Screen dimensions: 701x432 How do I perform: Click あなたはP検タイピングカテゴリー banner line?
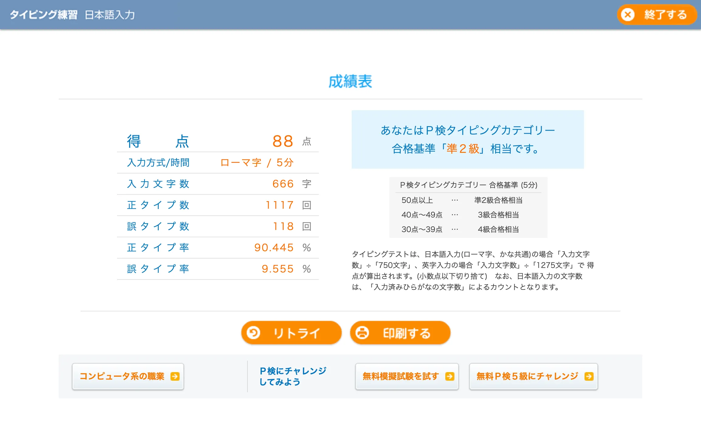tap(468, 130)
